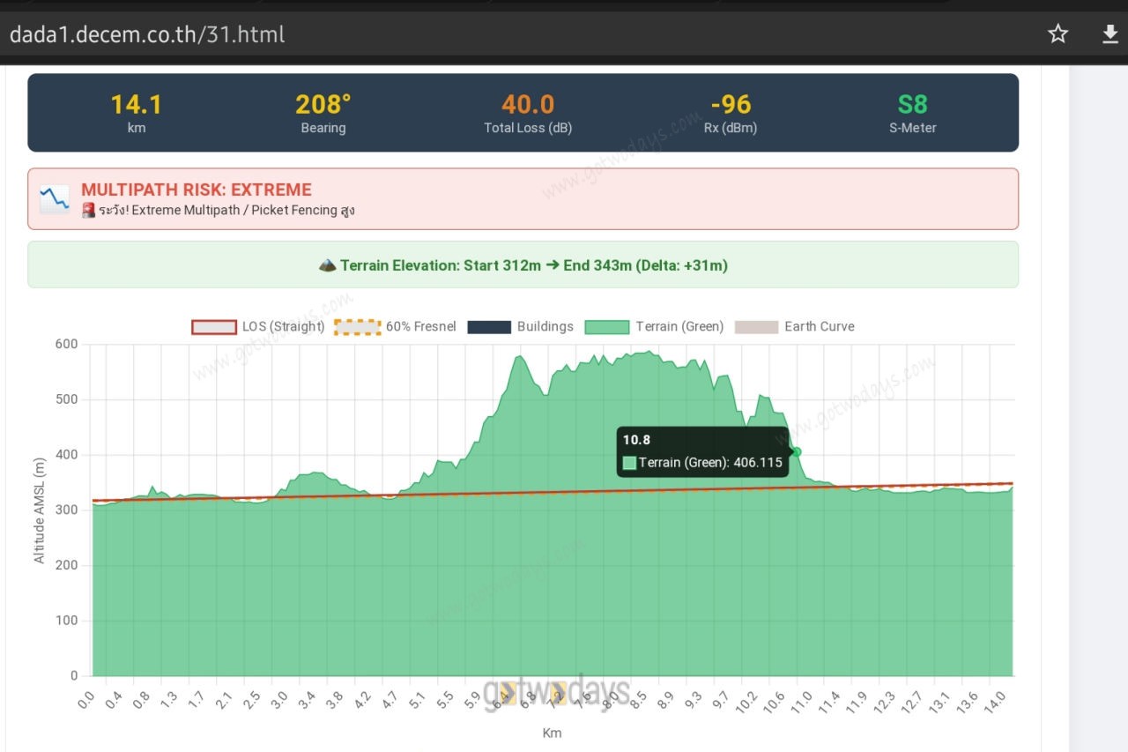Click the address bar URL dada1.decem.co.th
The image size is (1128, 752).
click(x=147, y=34)
